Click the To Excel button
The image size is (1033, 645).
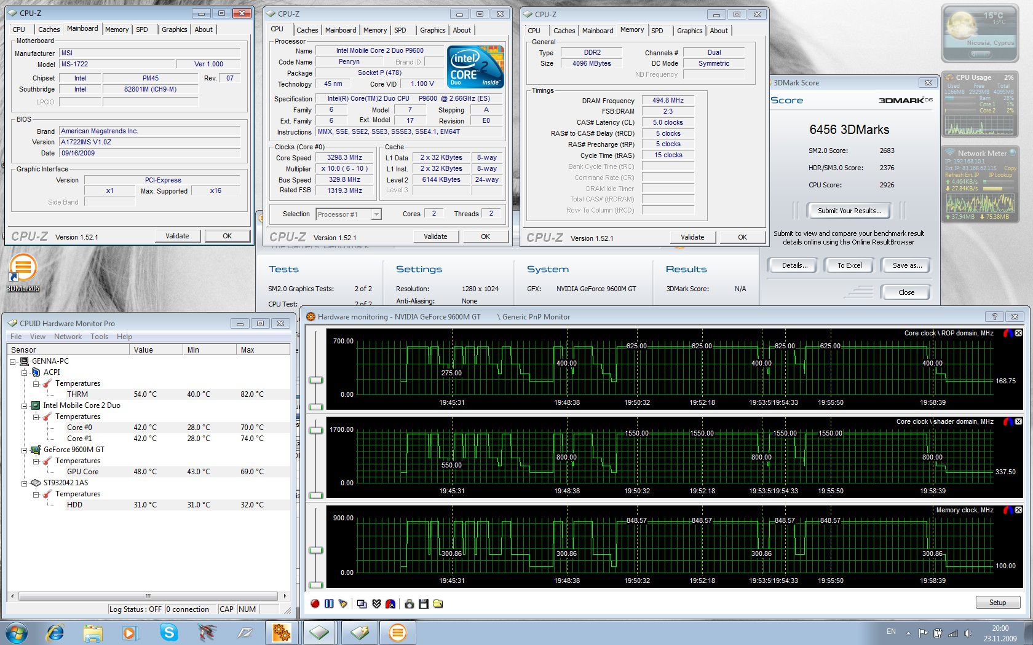(x=849, y=265)
